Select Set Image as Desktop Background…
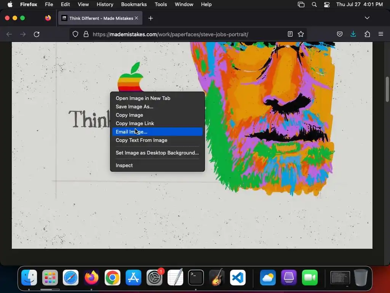The width and height of the screenshot is (390, 293). coord(157,153)
